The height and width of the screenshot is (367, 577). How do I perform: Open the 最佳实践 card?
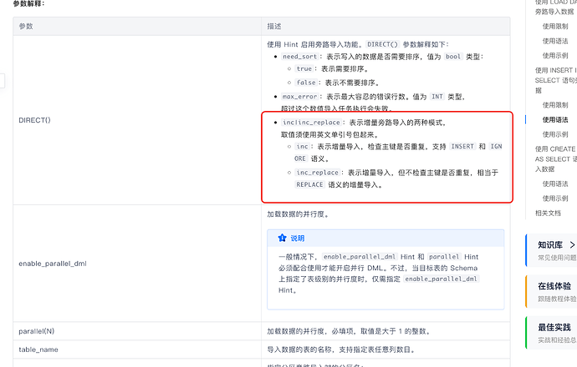[x=551, y=333]
